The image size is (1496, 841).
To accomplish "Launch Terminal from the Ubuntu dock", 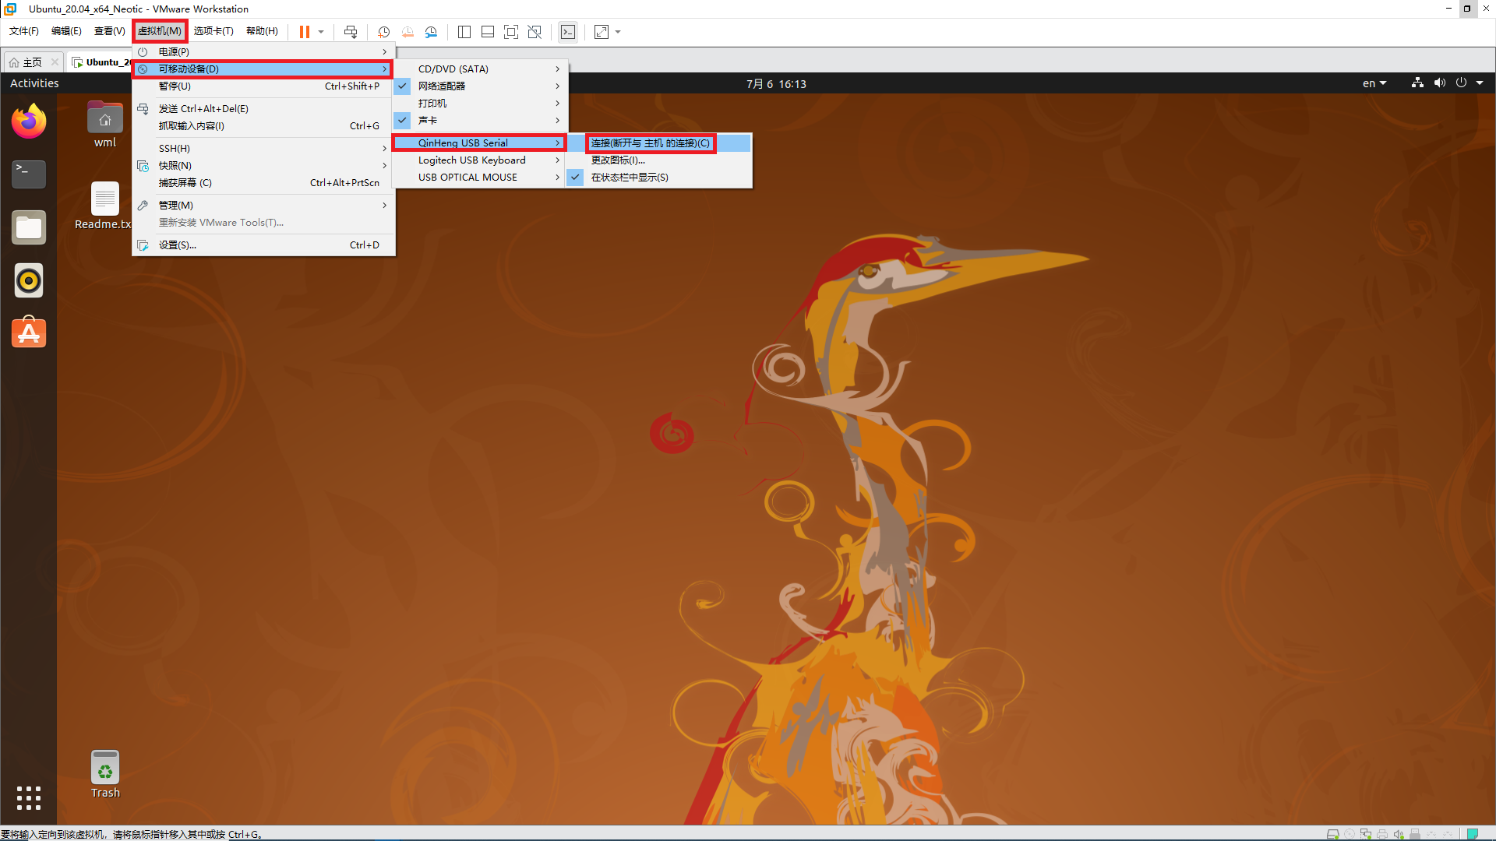I will (x=29, y=174).
